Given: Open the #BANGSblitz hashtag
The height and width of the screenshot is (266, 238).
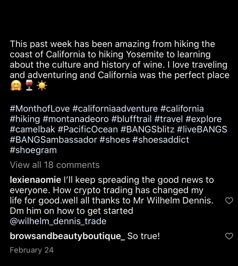Looking at the screenshot, I should click(148, 129).
